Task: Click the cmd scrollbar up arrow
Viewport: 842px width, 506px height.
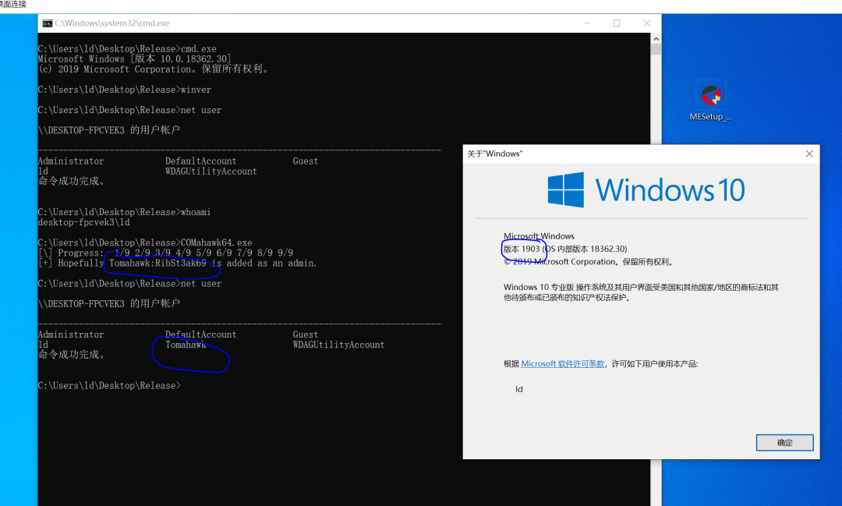Action: click(656, 39)
